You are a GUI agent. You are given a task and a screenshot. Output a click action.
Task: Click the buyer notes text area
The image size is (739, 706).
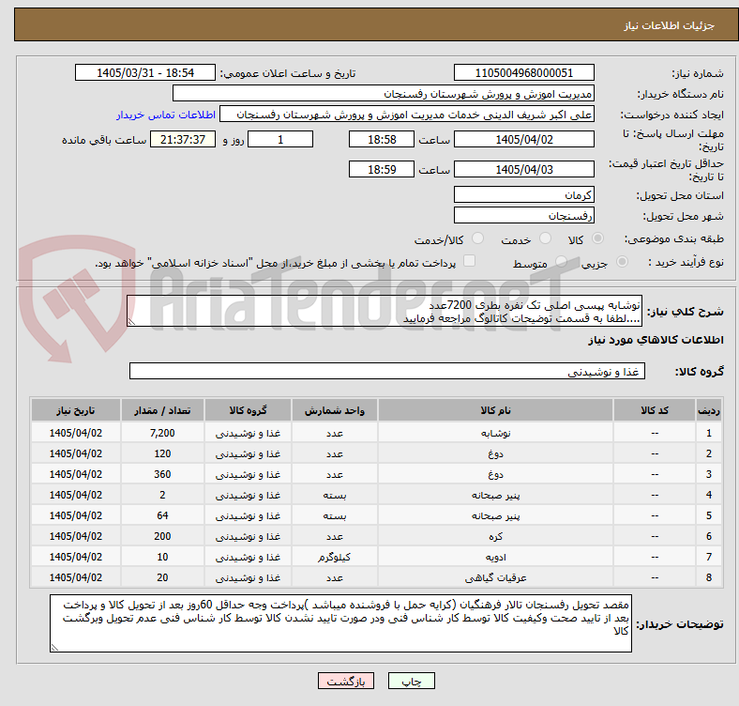(340, 623)
